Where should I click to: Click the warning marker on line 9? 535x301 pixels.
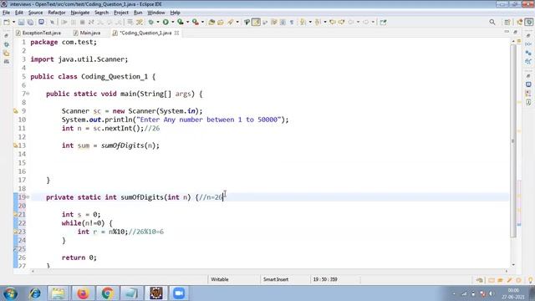[x=15, y=111]
